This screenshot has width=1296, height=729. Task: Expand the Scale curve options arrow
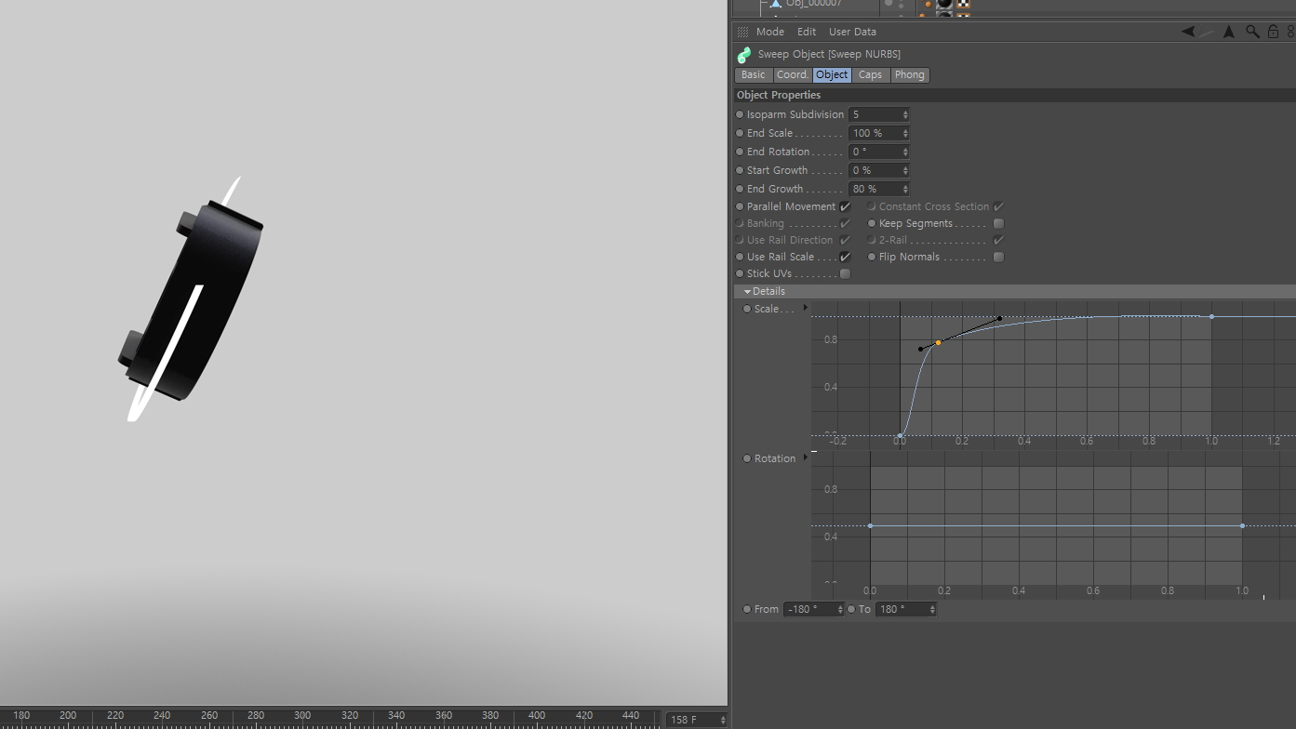tap(806, 308)
